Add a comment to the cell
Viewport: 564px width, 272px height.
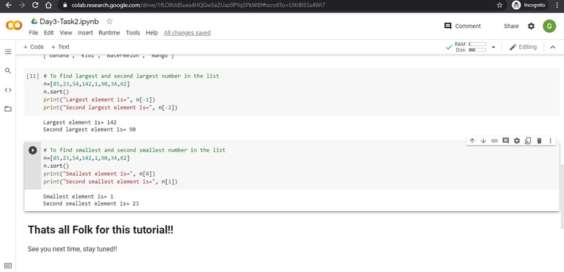coord(506,141)
